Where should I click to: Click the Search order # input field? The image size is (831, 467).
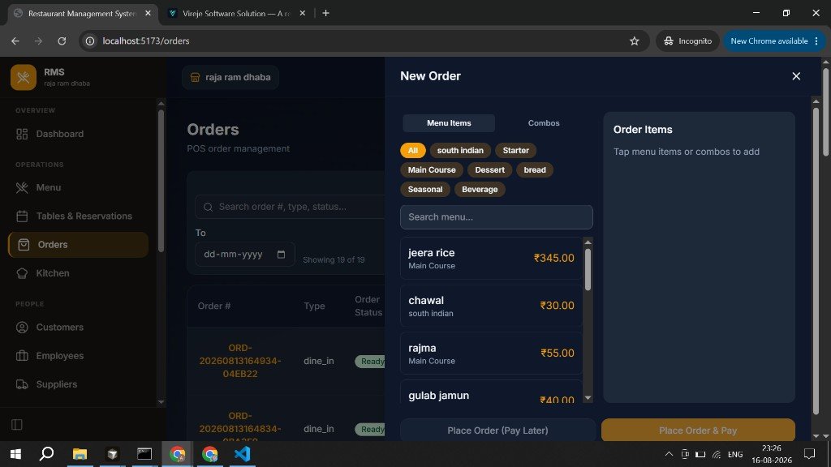point(290,207)
